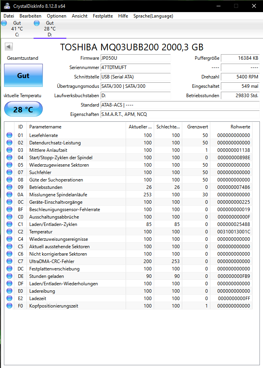Click status circle icon for Ladereibung

(9, 291)
